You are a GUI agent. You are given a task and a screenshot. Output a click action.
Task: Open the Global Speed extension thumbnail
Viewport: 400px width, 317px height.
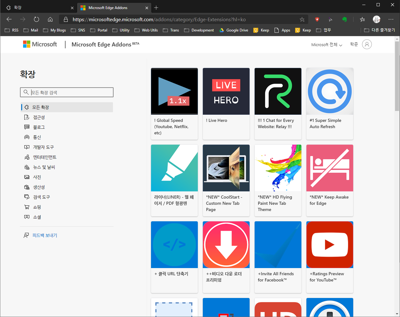click(174, 91)
